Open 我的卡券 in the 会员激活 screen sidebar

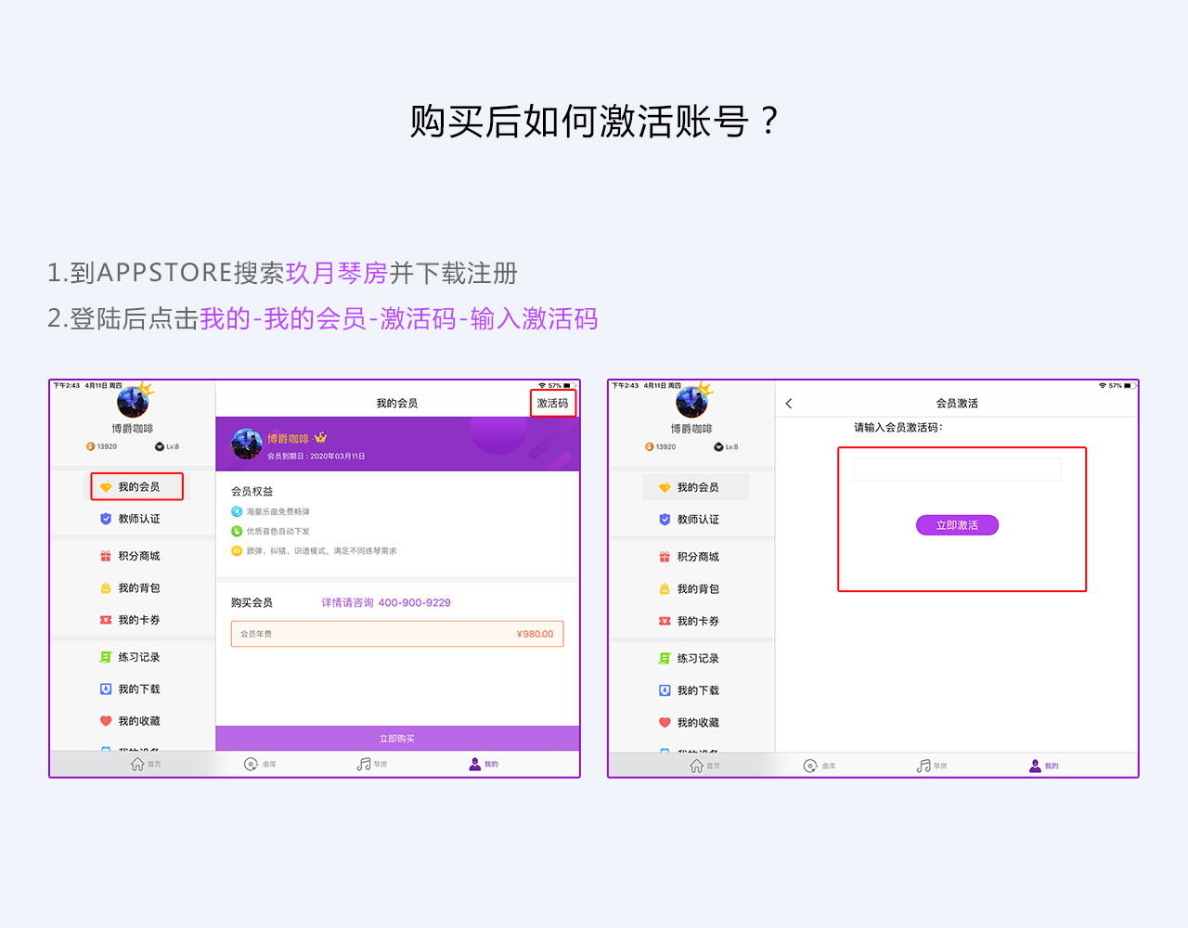(x=689, y=621)
